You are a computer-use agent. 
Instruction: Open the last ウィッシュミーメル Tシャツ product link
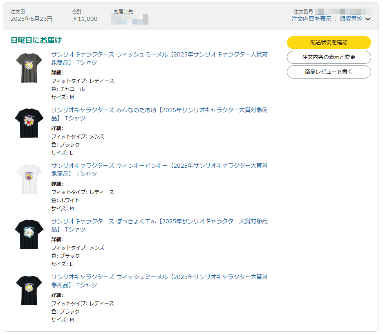[159, 281]
